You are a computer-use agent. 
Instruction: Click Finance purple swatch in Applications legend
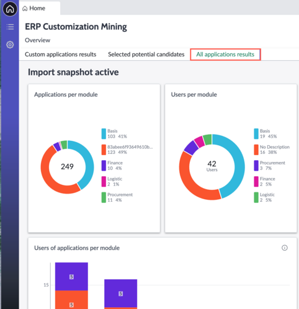coord(104,166)
